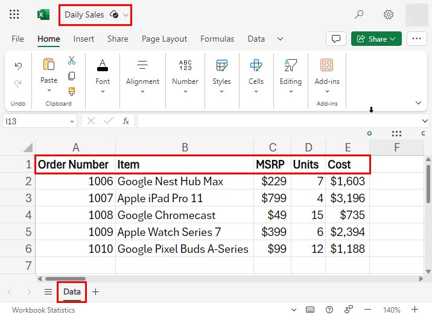
Task: Click the cloud saved status icon
Action: tap(114, 14)
